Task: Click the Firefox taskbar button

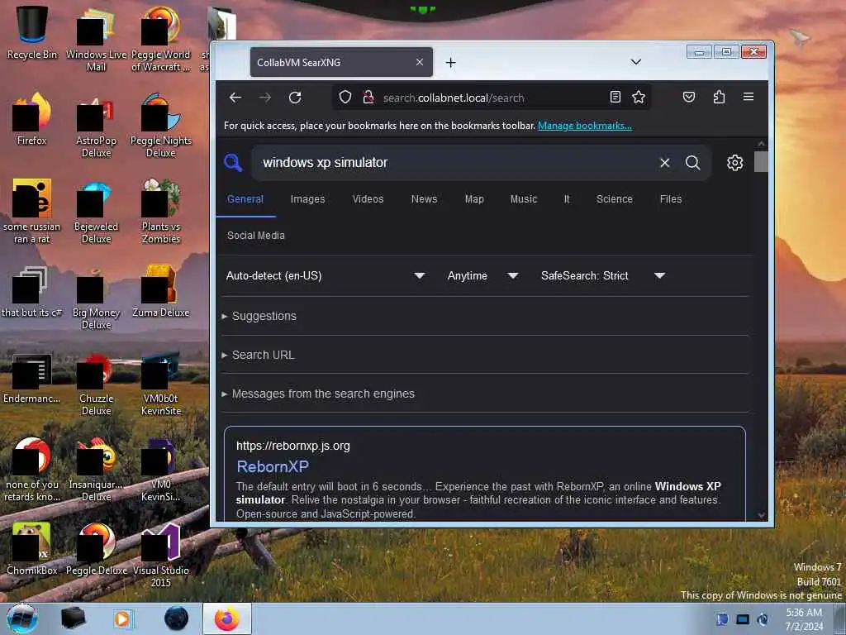Action: [227, 618]
